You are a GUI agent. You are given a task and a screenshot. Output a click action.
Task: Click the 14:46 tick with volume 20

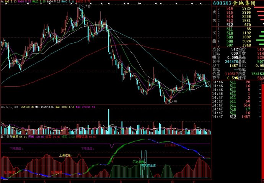click(231, 82)
